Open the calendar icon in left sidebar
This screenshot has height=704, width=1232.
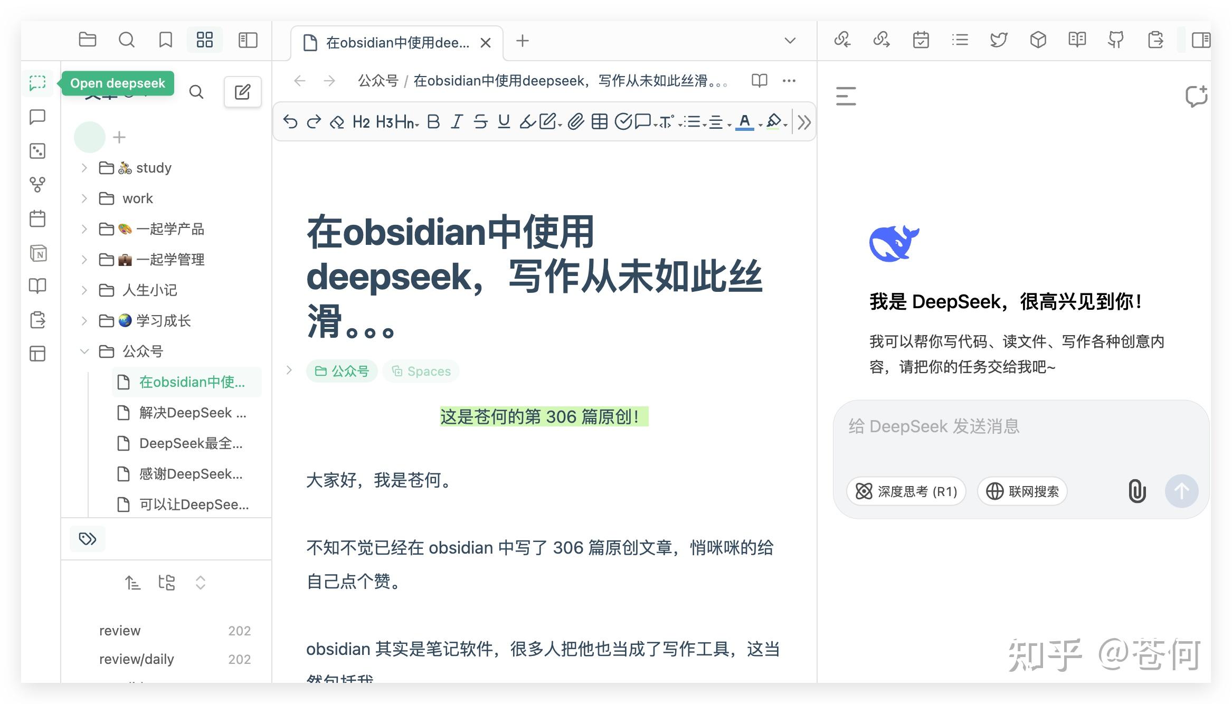pyautogui.click(x=37, y=218)
